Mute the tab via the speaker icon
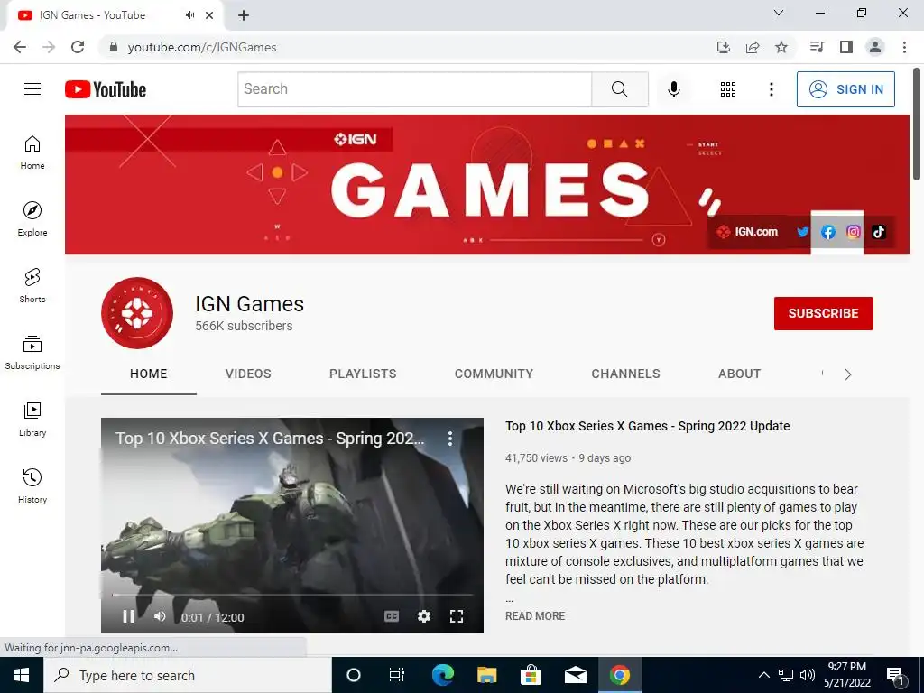Viewport: 924px width, 693px height. pos(189,15)
